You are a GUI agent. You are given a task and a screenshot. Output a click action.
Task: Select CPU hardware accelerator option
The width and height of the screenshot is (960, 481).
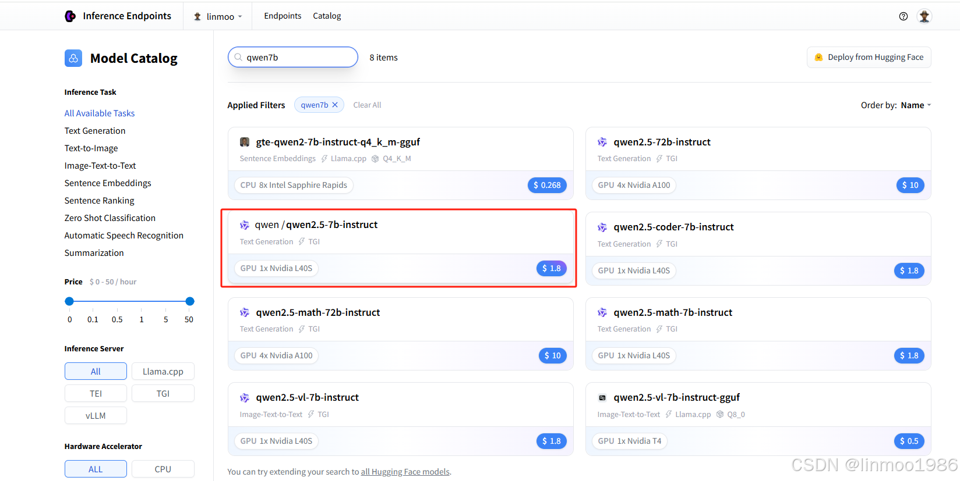click(163, 469)
